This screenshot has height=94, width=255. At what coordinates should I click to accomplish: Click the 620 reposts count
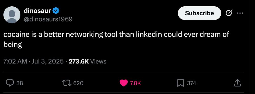click(78, 83)
